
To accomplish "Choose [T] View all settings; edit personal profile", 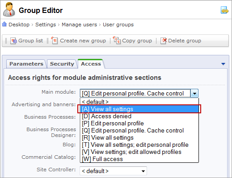I will coord(139,145).
